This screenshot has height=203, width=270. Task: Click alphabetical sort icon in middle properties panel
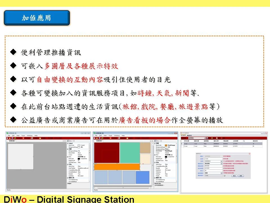click(157, 141)
